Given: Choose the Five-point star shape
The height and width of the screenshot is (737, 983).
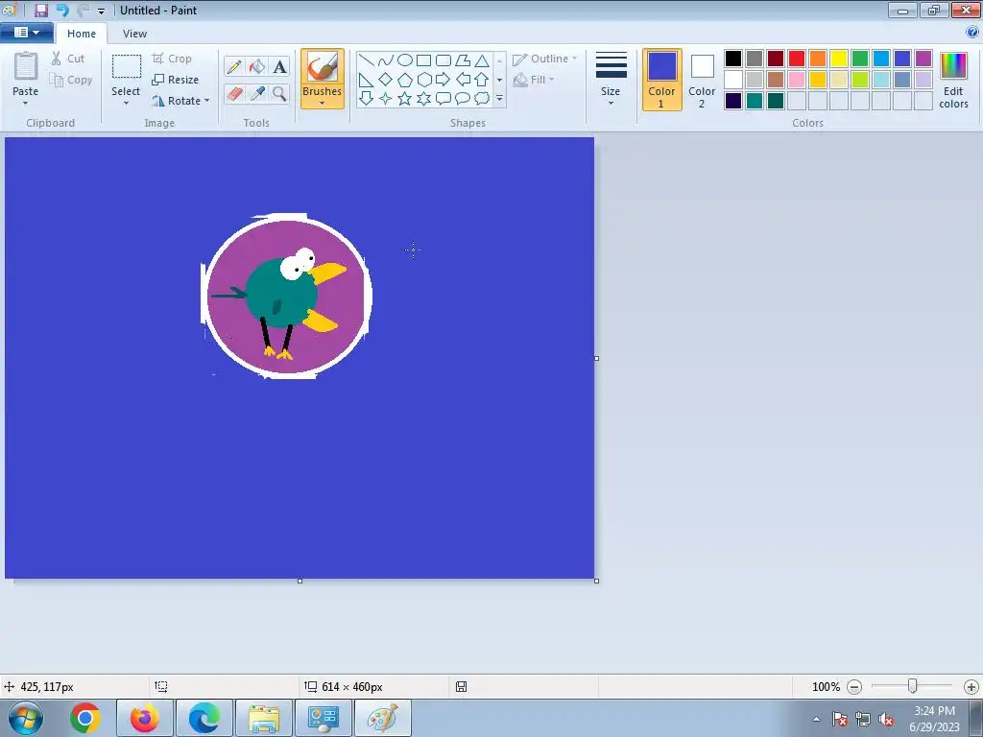Looking at the screenshot, I should coord(405,99).
